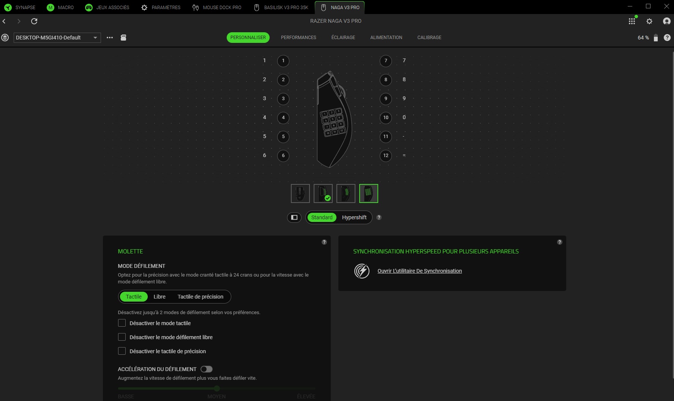Select side button 2 circle

[x=283, y=80]
